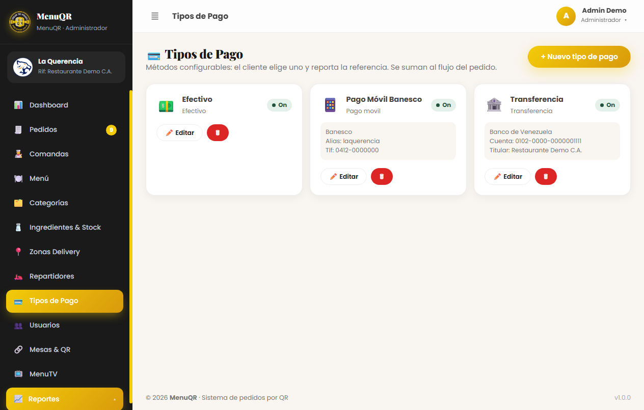Click the MenuTV television icon
Viewport: 644px width, 410px height.
[x=18, y=374]
